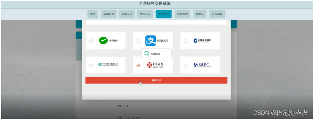The image size is (313, 119).
Task: Click the blue Alipay logo
Action: (151, 41)
